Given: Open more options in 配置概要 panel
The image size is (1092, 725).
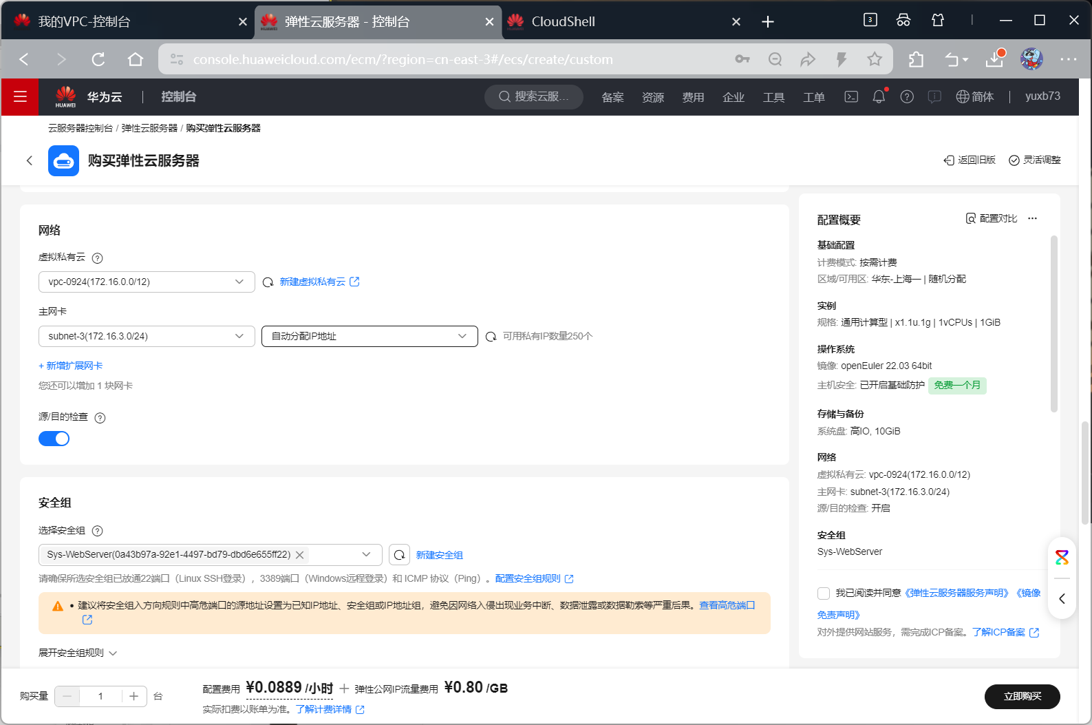Looking at the screenshot, I should [x=1032, y=218].
